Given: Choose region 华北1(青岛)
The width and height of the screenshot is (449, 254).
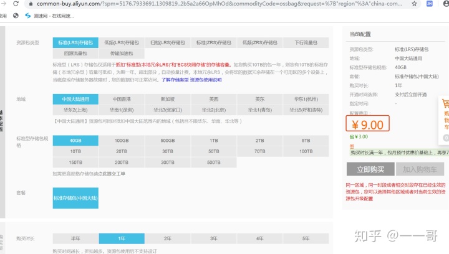Looking at the screenshot, I should [x=259, y=110].
